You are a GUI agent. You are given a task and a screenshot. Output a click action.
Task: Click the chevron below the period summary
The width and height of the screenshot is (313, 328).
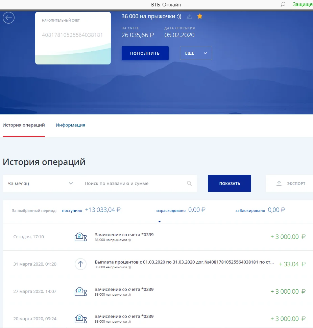click(159, 222)
